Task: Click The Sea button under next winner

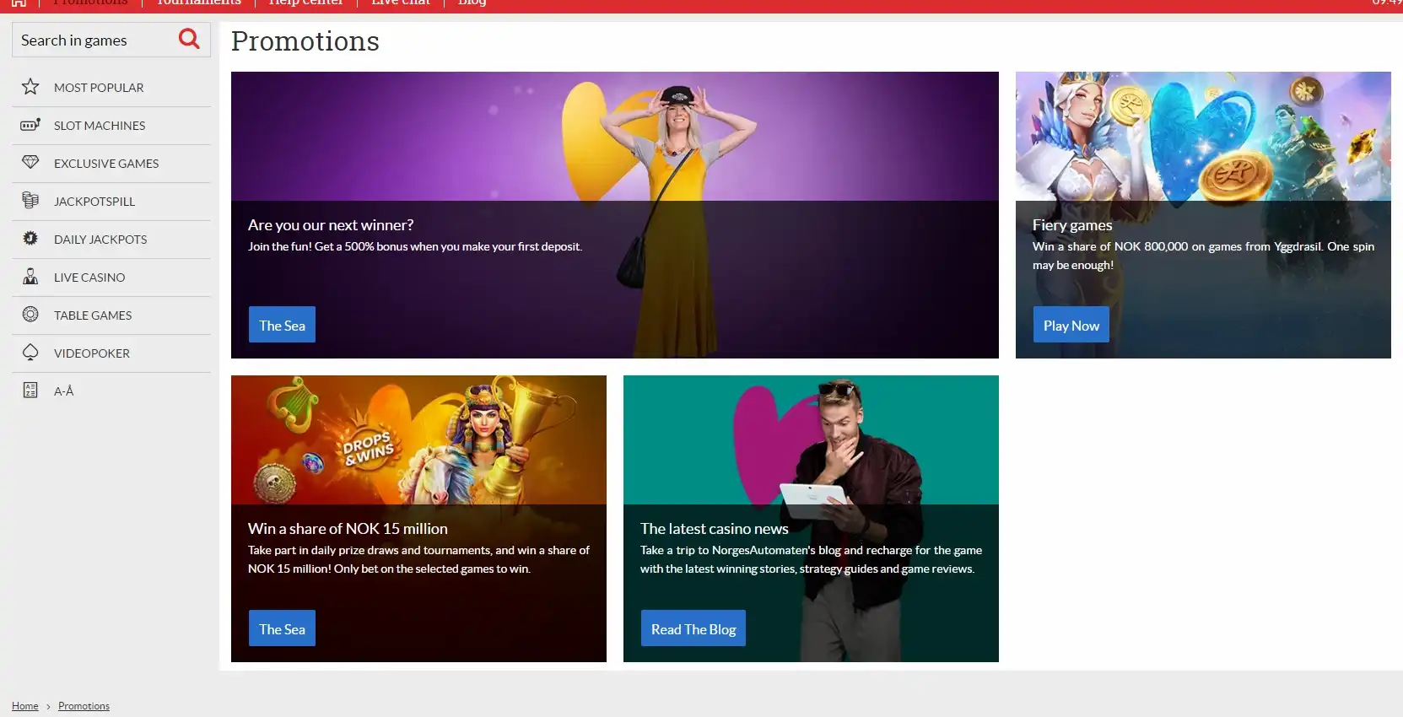Action: (282, 325)
